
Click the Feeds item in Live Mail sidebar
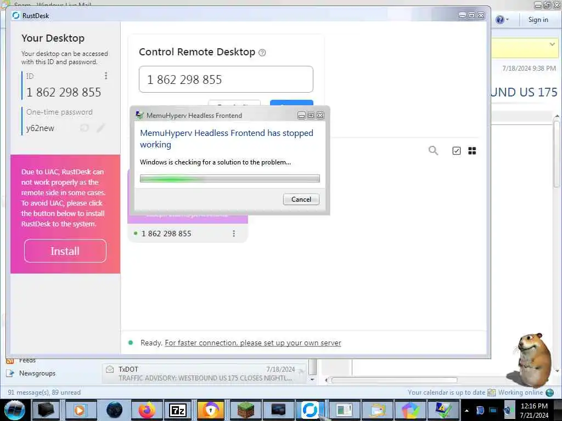coord(27,360)
